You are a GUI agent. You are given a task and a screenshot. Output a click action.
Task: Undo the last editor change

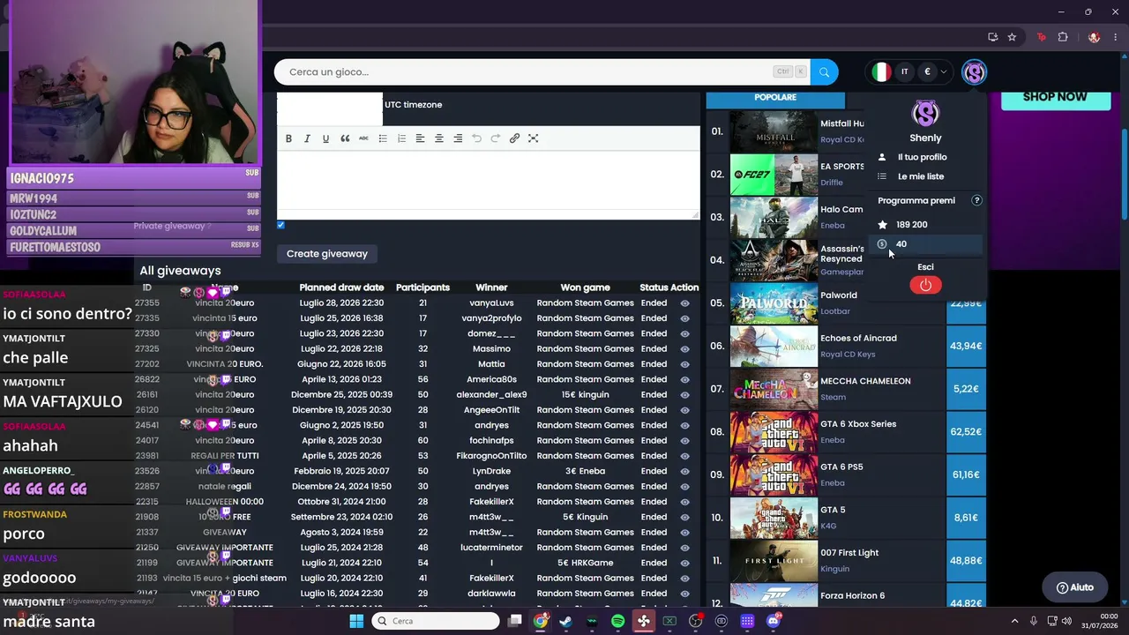(476, 138)
